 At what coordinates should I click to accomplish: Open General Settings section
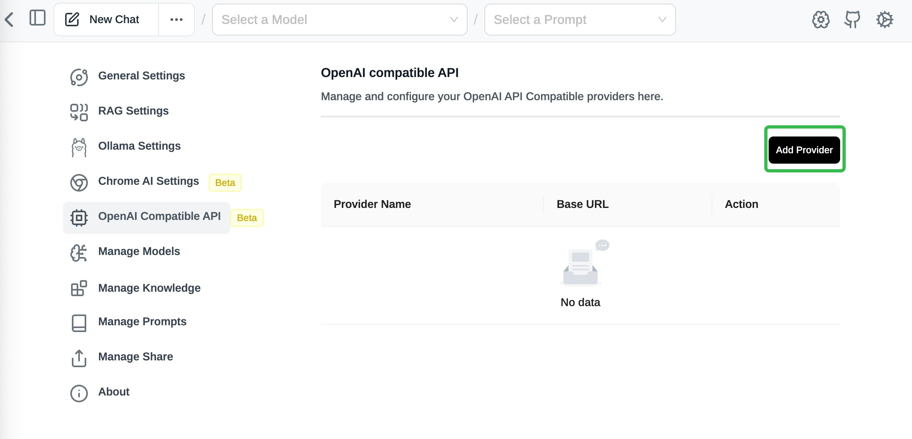point(141,76)
